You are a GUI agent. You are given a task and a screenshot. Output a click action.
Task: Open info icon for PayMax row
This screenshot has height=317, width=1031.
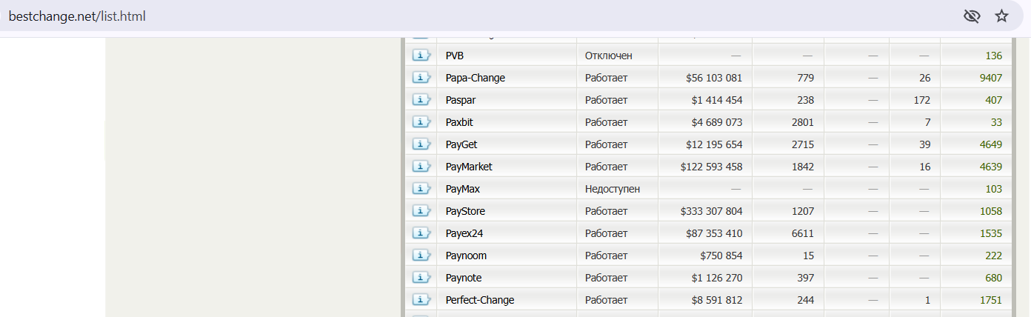tap(421, 189)
